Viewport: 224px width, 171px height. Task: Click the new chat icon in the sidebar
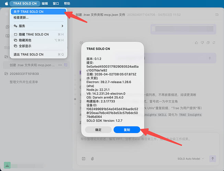pyautogui.click(x=7, y=27)
